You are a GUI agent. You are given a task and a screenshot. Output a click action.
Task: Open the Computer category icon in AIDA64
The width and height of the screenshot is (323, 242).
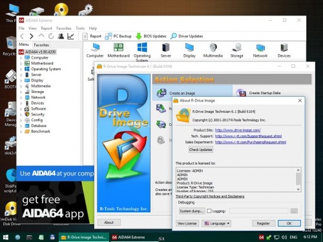[95, 50]
